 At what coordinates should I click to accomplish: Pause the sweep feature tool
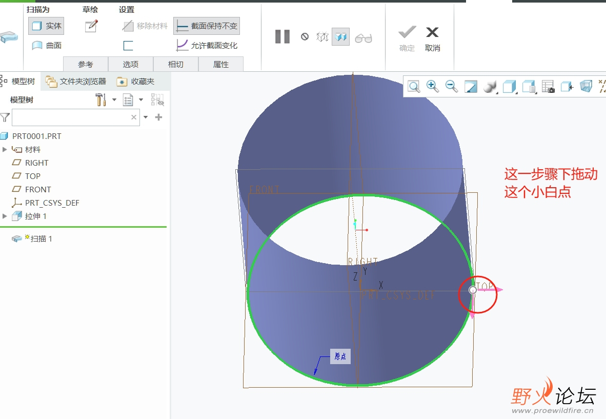pyautogui.click(x=282, y=37)
